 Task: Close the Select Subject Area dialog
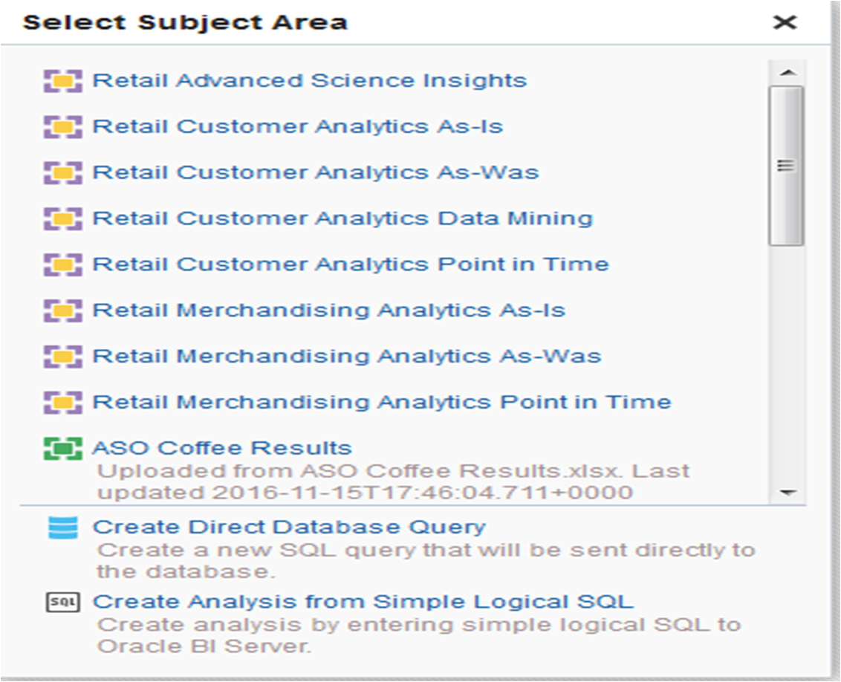coord(785,22)
